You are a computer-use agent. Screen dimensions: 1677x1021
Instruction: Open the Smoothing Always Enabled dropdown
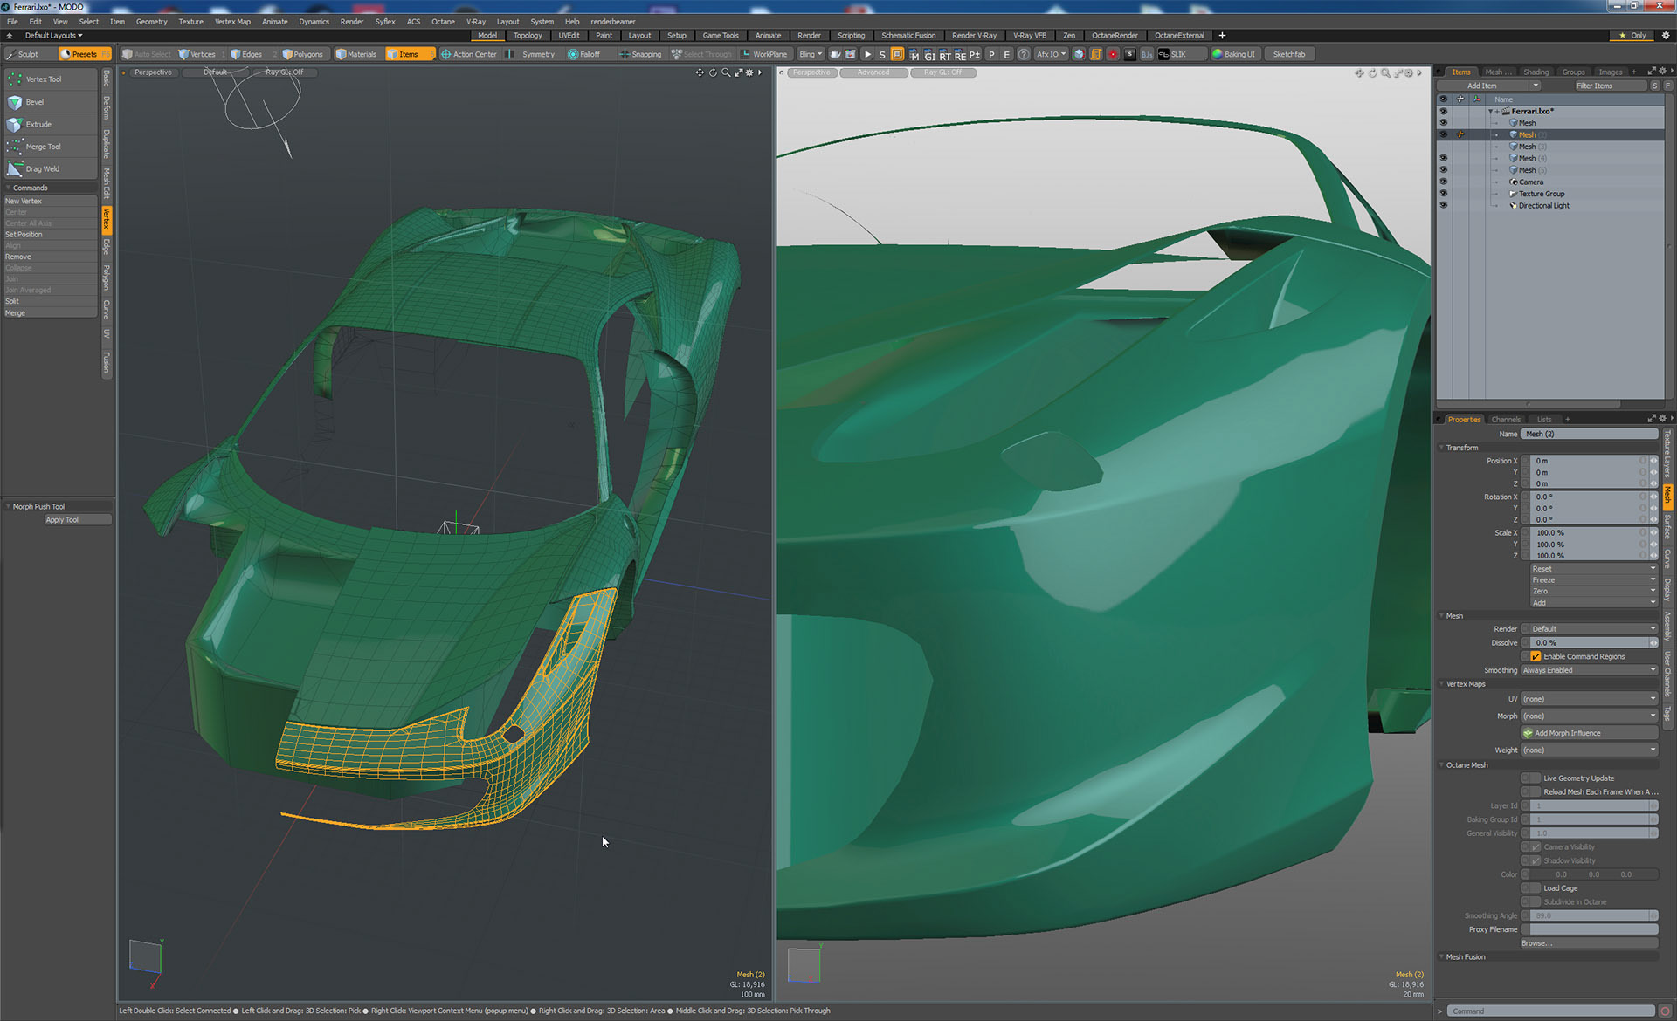[x=1589, y=670]
